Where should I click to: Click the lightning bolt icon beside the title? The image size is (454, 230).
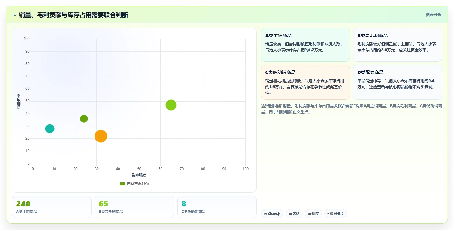[14, 15]
